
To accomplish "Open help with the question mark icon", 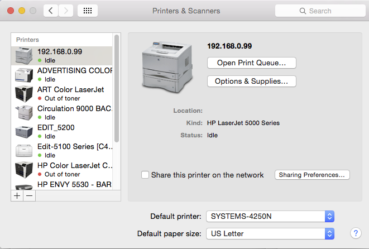I will click(x=355, y=233).
